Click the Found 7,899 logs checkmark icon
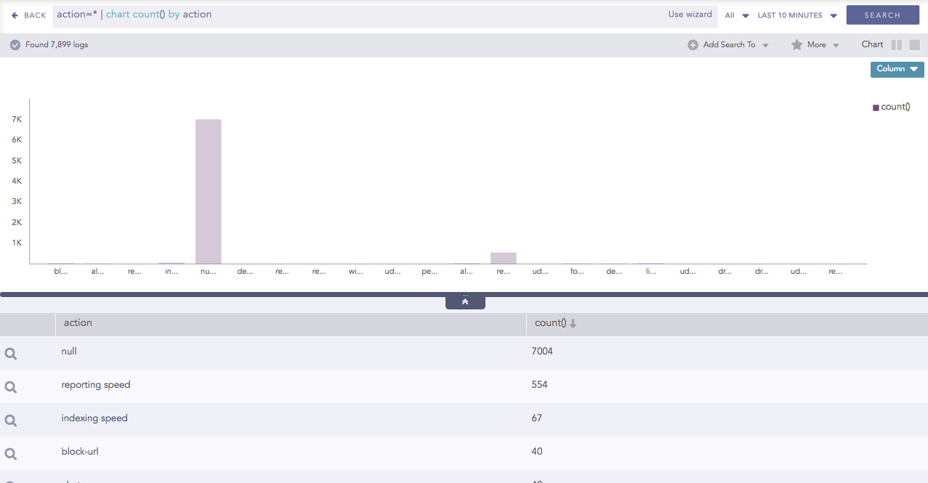 15,45
